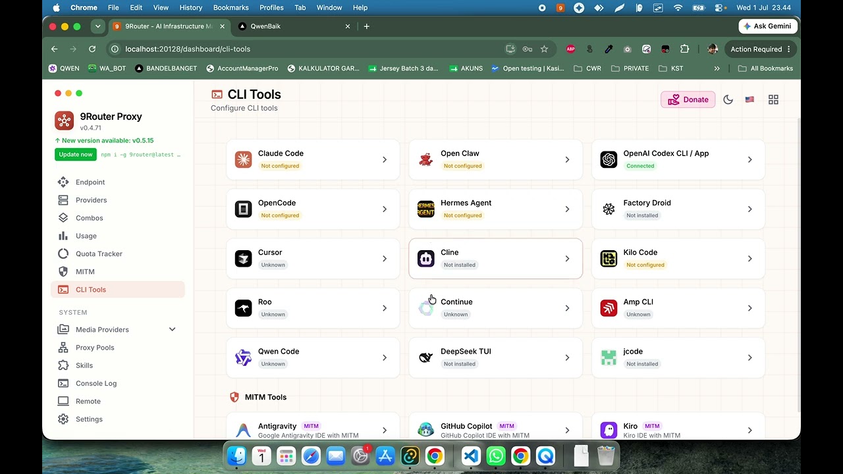
Task: Go to Combos via its layers icon
Action: tap(63, 218)
